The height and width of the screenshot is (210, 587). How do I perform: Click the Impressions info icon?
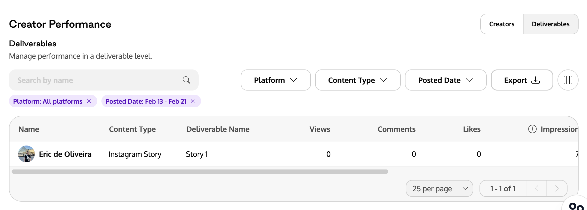tap(532, 129)
